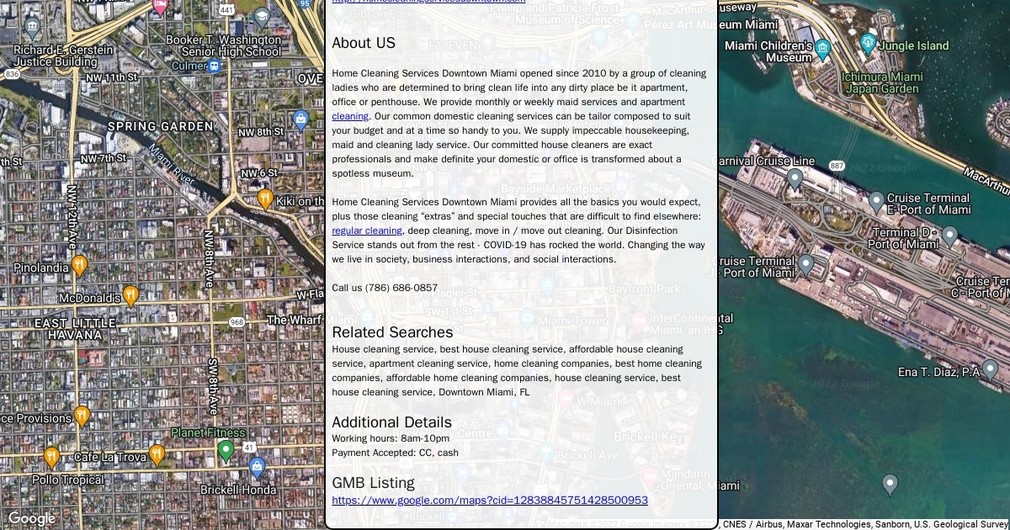The width and height of the screenshot is (1010, 530).
Task: Click the Pinolandia restaurant pin
Action: coord(79,266)
